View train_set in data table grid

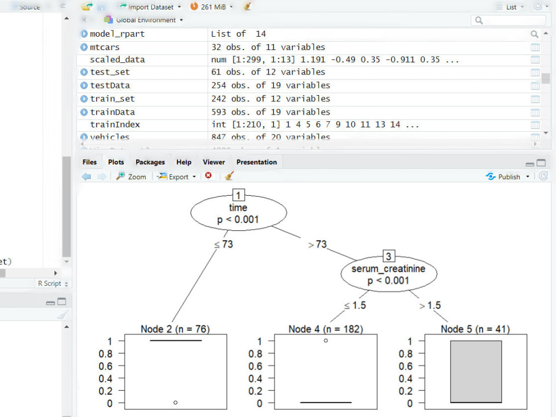pos(535,99)
